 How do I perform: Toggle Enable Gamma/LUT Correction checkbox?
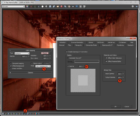(x=67, y=52)
